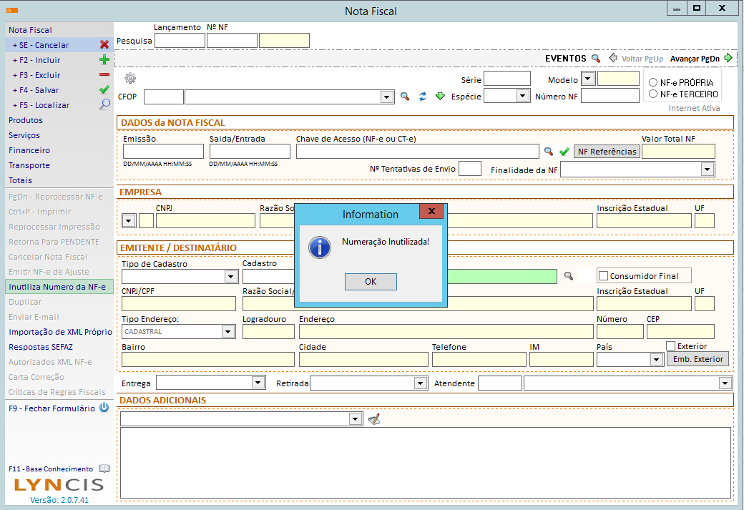Image resolution: width=744 pixels, height=510 pixels.
Task: Click the red X Cancelar icon
Action: [104, 45]
